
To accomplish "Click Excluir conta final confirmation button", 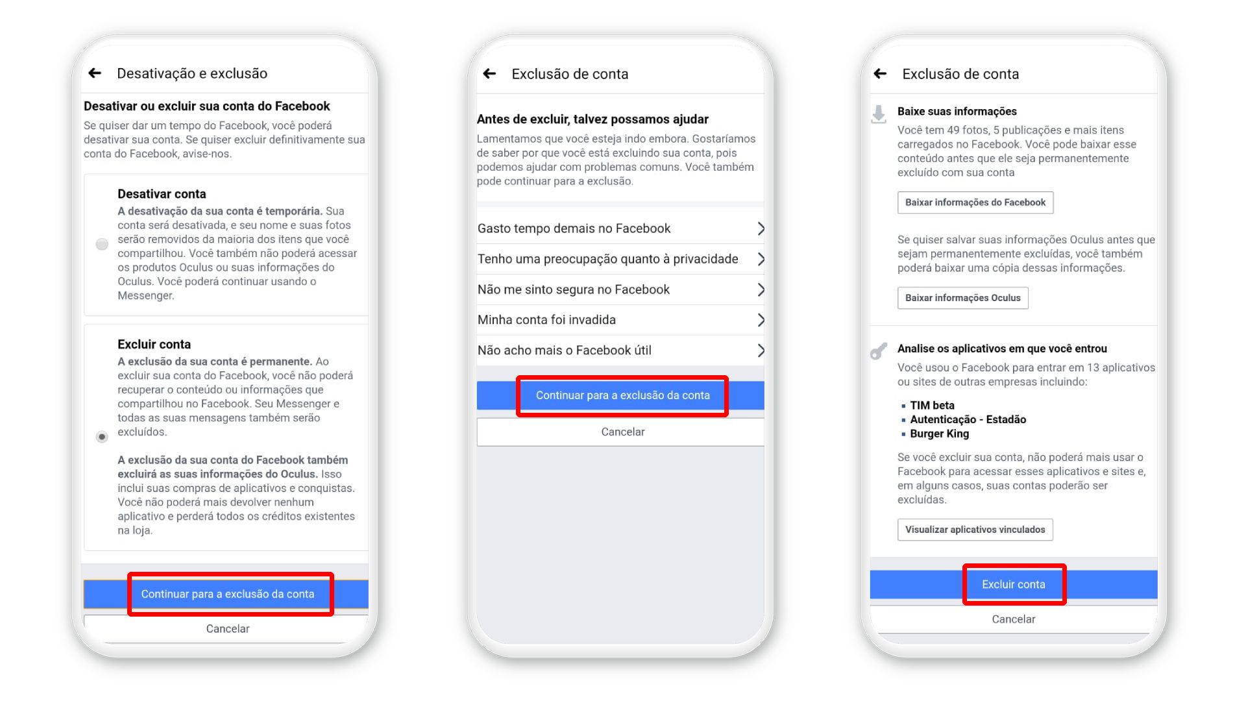I will pyautogui.click(x=1012, y=585).
